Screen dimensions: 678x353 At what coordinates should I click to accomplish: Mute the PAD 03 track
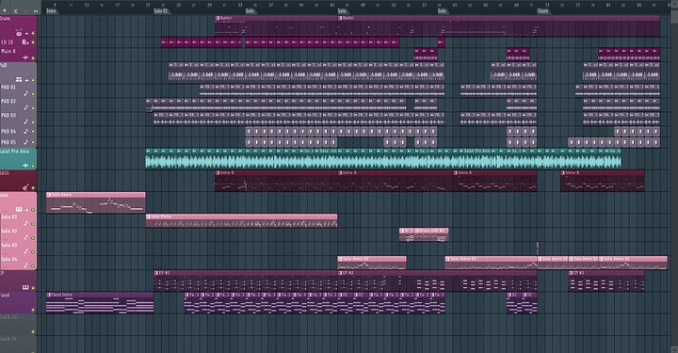coord(33,121)
